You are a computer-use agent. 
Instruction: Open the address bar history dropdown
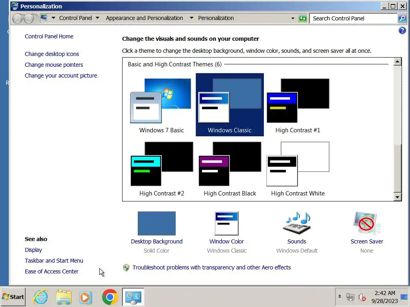tap(293, 18)
